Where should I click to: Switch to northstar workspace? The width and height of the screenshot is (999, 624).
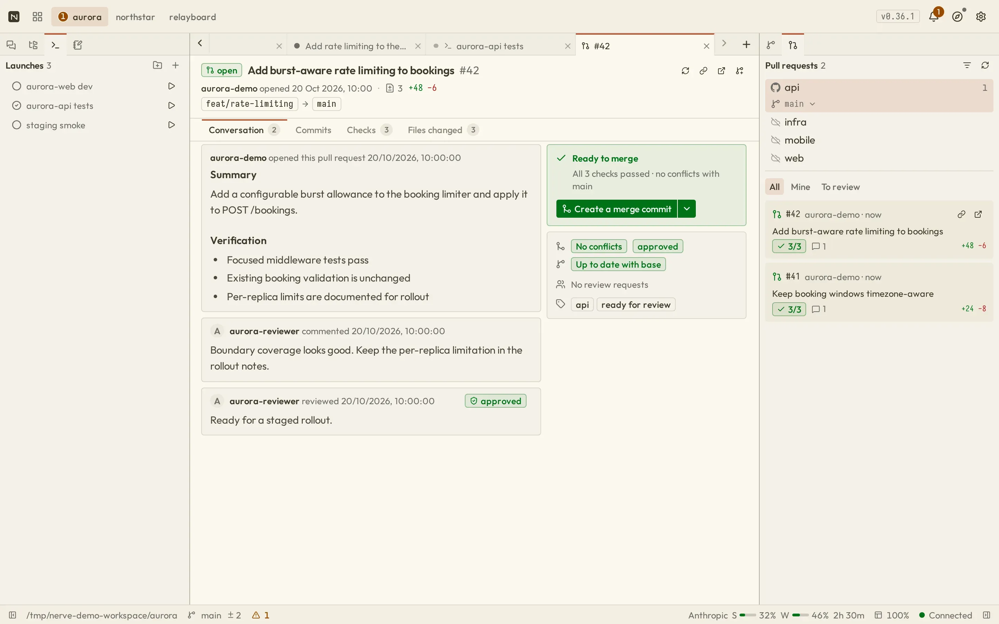point(135,17)
